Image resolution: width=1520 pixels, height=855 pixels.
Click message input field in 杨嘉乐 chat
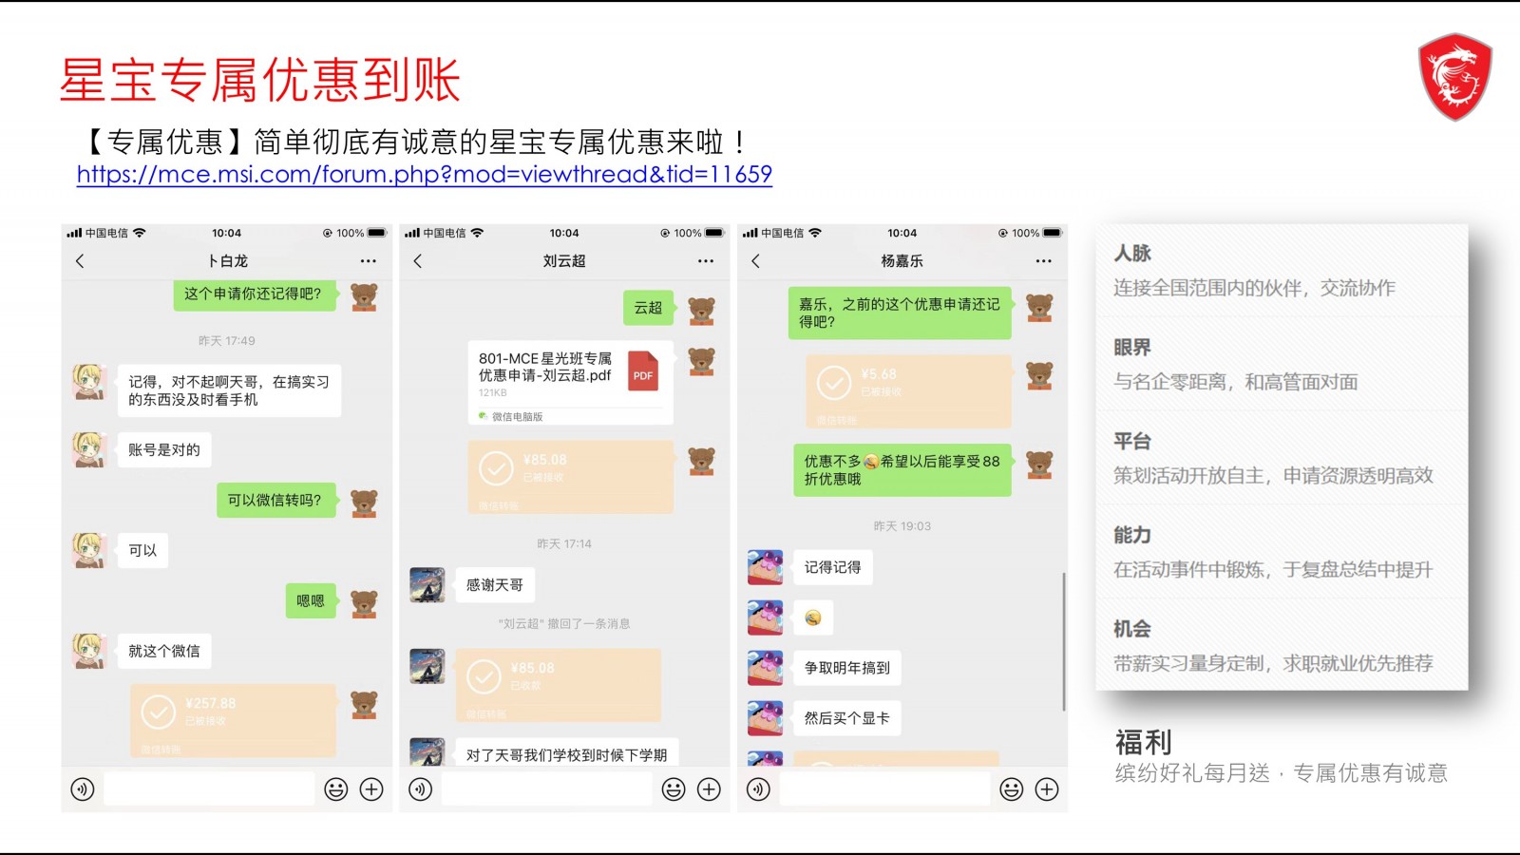(x=884, y=789)
